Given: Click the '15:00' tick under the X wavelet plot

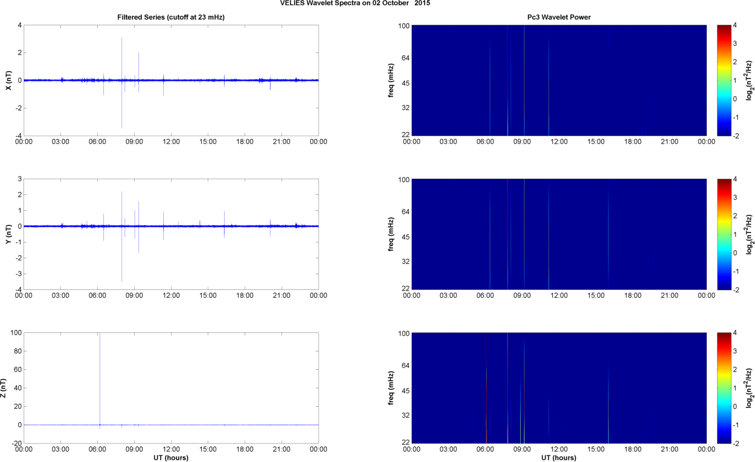Looking at the screenshot, I should click(596, 142).
